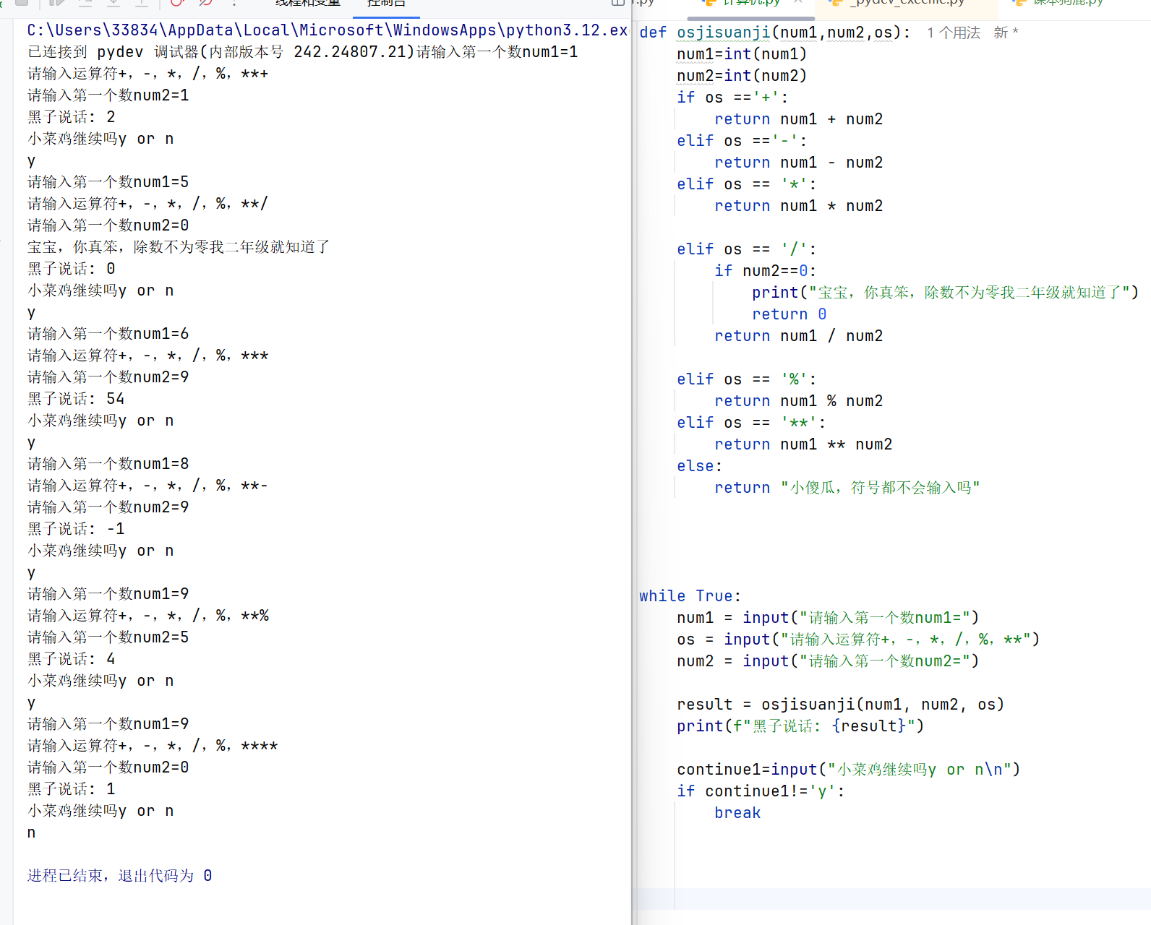Click the 'while True:' line

pos(690,596)
